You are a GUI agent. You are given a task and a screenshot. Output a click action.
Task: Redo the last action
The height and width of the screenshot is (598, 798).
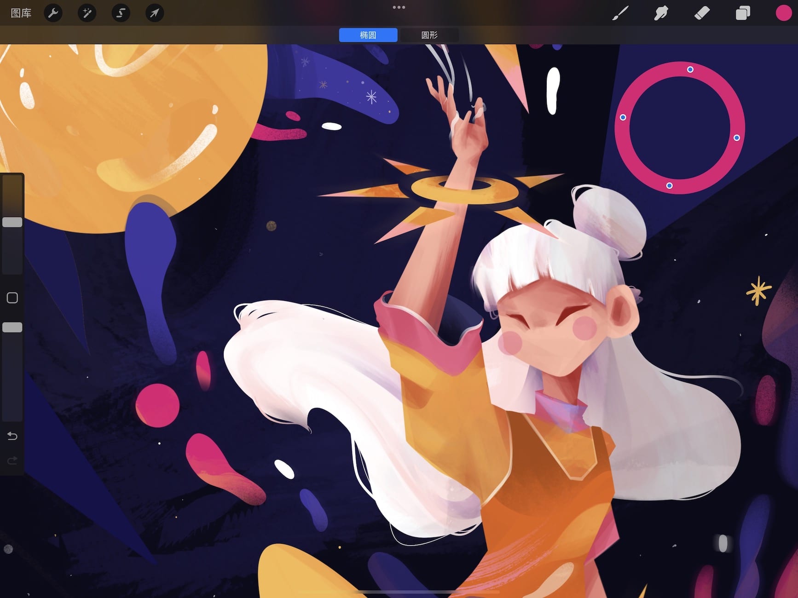[x=12, y=460]
